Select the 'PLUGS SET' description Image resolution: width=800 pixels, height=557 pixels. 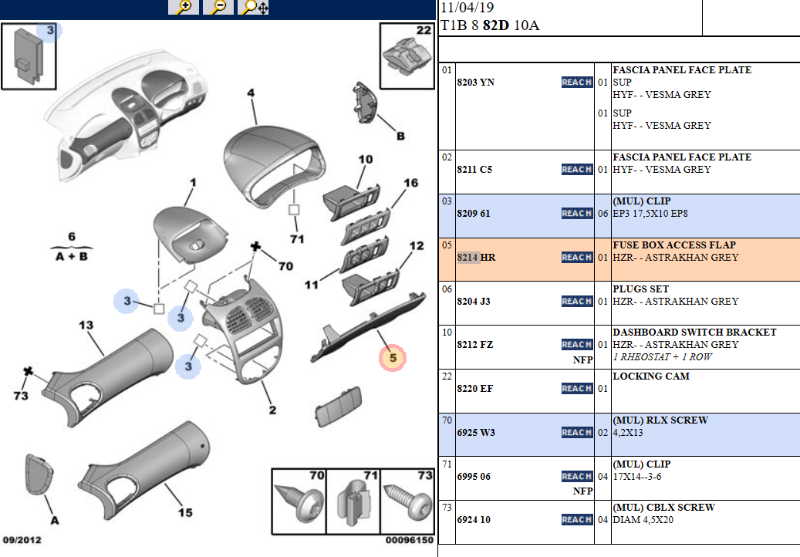(640, 289)
